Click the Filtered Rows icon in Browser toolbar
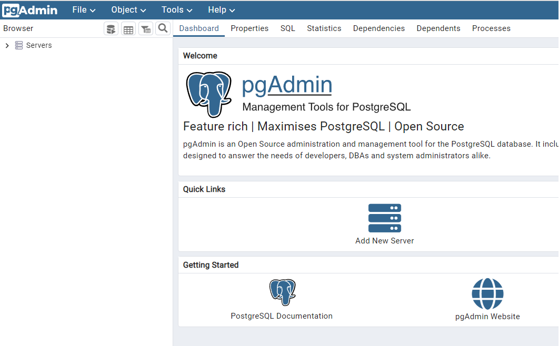This screenshot has width=559, height=346. (x=146, y=29)
